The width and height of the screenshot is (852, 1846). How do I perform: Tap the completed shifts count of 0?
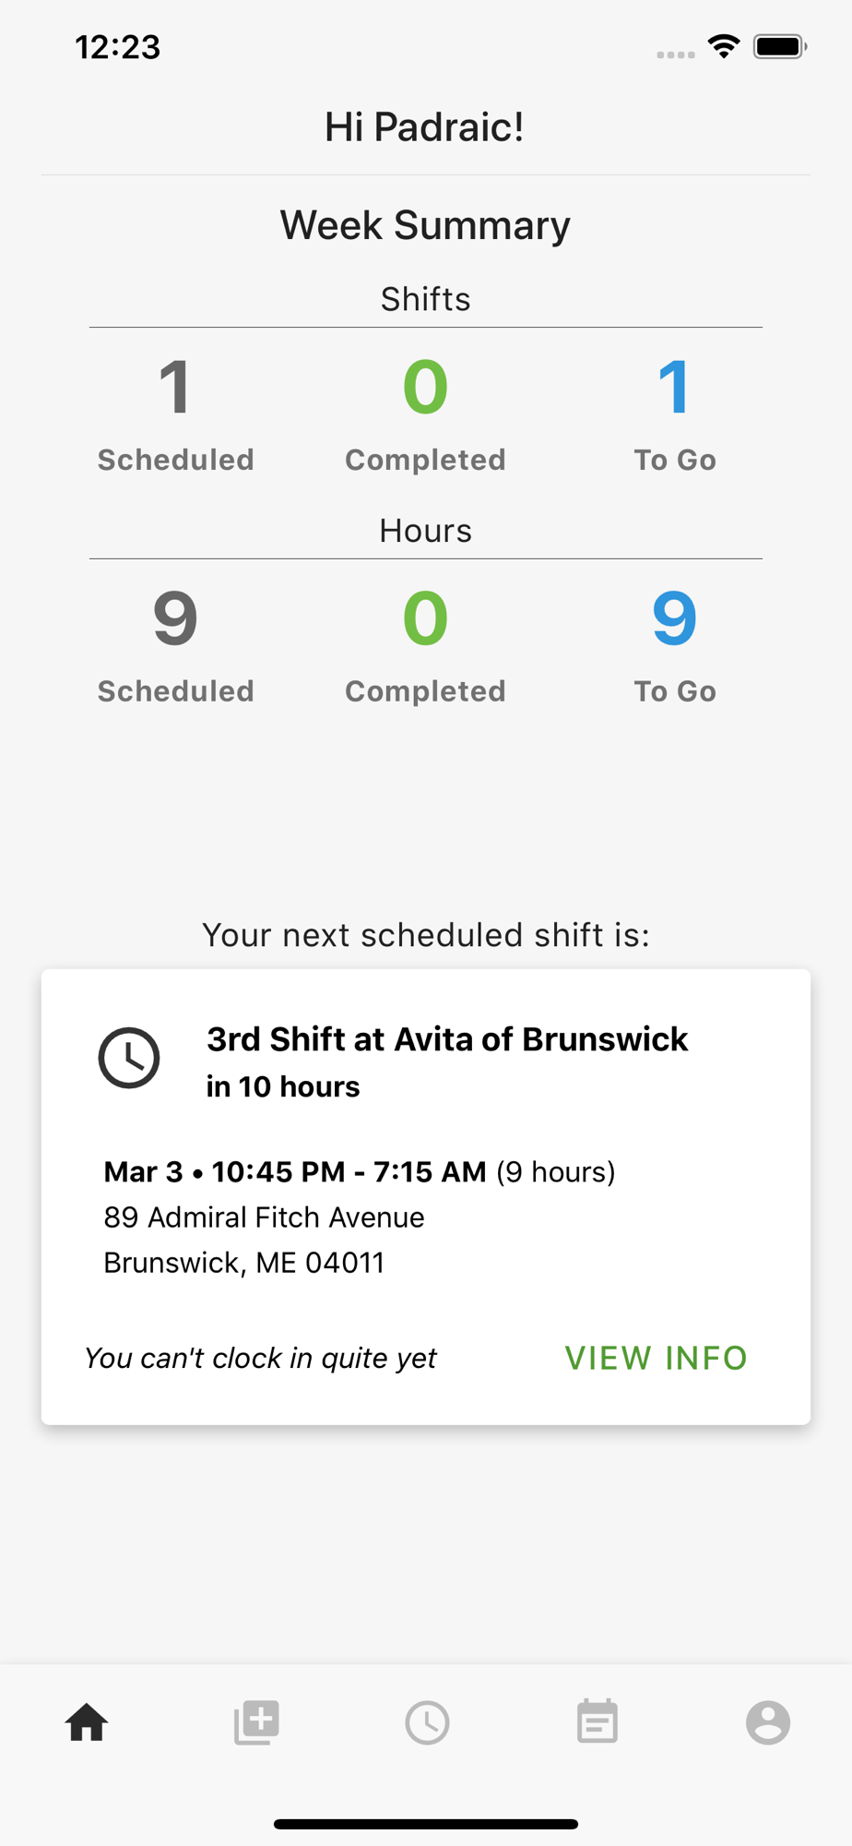coord(425,388)
